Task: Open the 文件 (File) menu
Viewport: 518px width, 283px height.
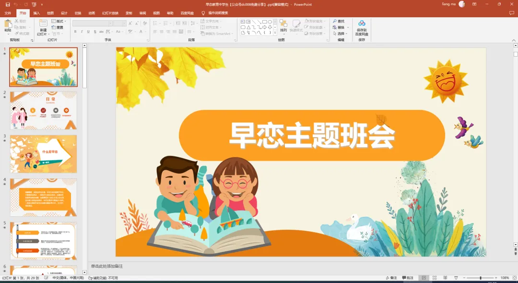Action: click(x=8, y=13)
